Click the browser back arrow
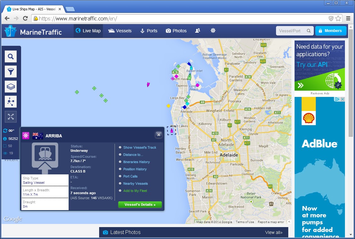Screen dimensions: 355x239 7,18
